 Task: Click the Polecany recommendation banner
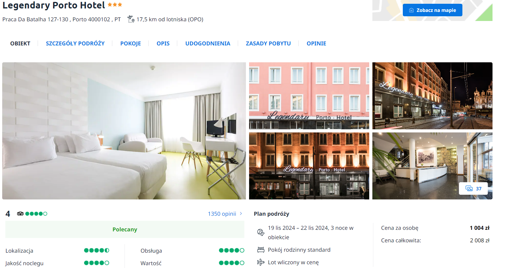coord(125,229)
